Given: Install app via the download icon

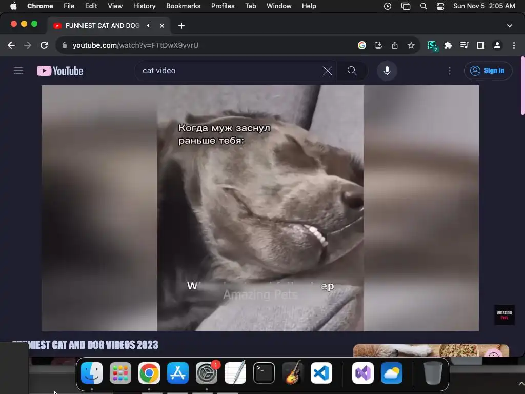Looking at the screenshot, I should coord(378,45).
